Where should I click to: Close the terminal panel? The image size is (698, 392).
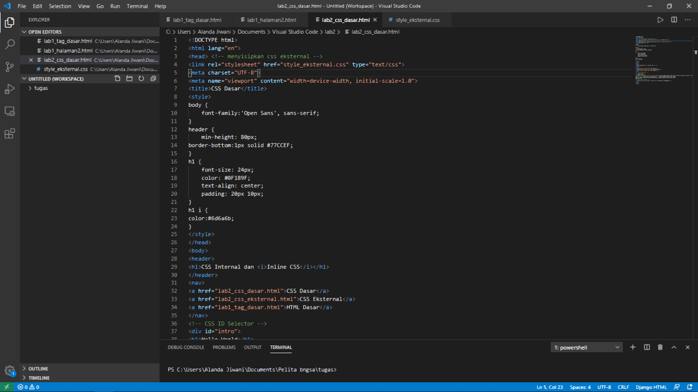pyautogui.click(x=688, y=347)
